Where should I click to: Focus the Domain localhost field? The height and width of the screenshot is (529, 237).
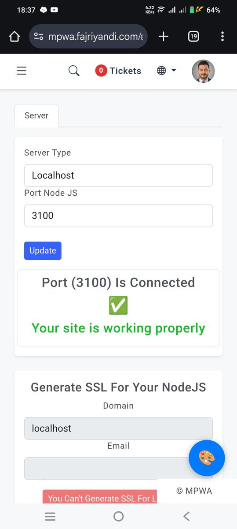[118, 428]
